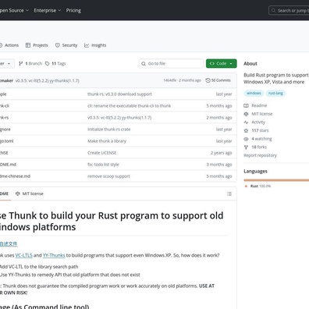Click the Search or jump to field
Viewport: 309px width, 309px height.
[x=289, y=10]
